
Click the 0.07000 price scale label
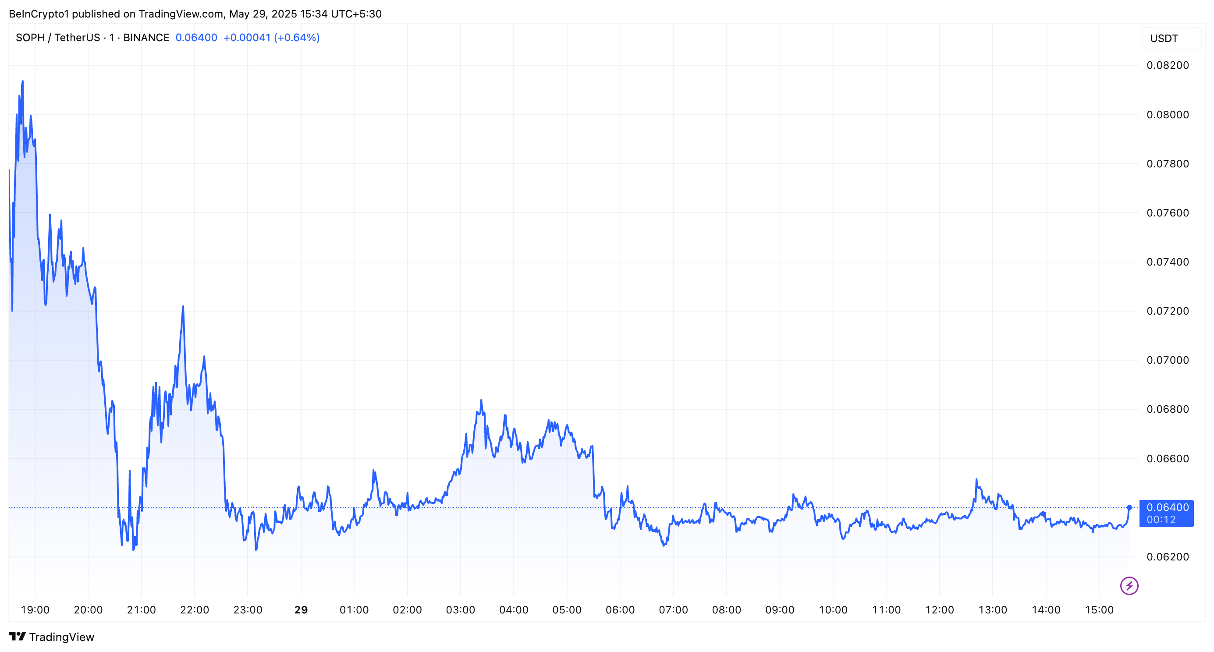tap(1168, 360)
